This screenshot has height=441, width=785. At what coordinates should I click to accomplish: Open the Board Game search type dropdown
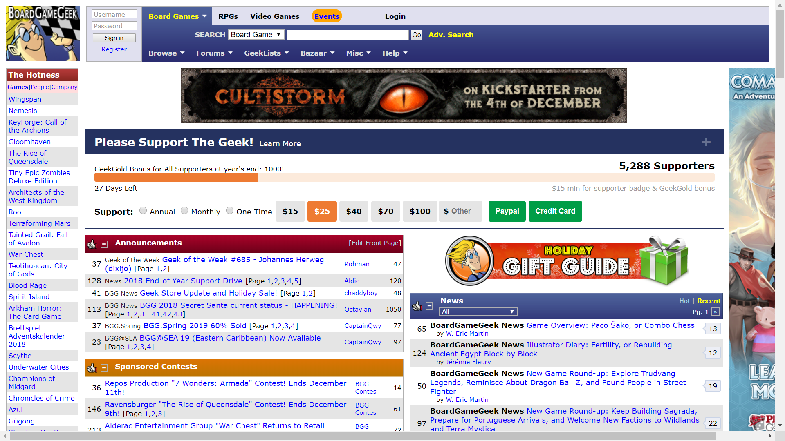[x=256, y=35]
